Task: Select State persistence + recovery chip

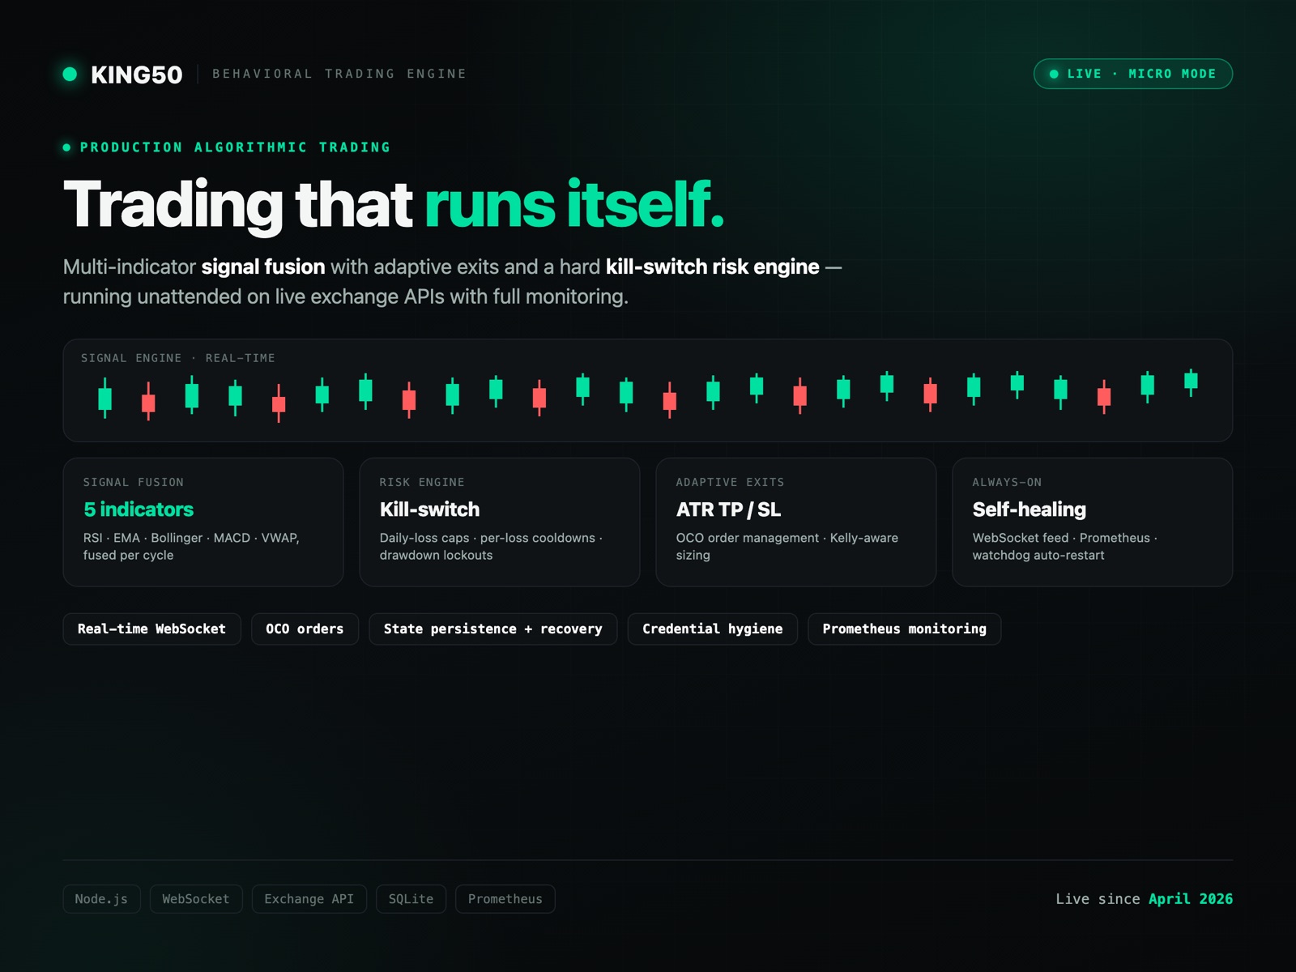Action: point(493,629)
